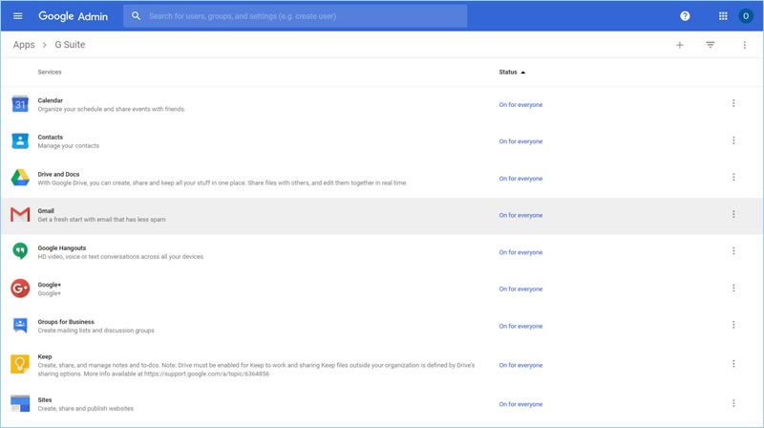Open the Help question mark icon

(685, 16)
